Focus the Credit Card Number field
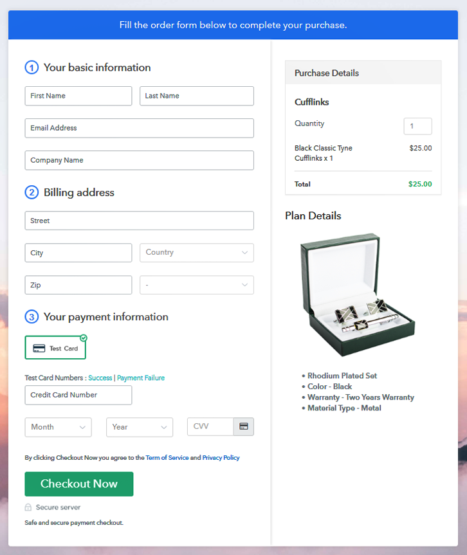 coord(78,395)
